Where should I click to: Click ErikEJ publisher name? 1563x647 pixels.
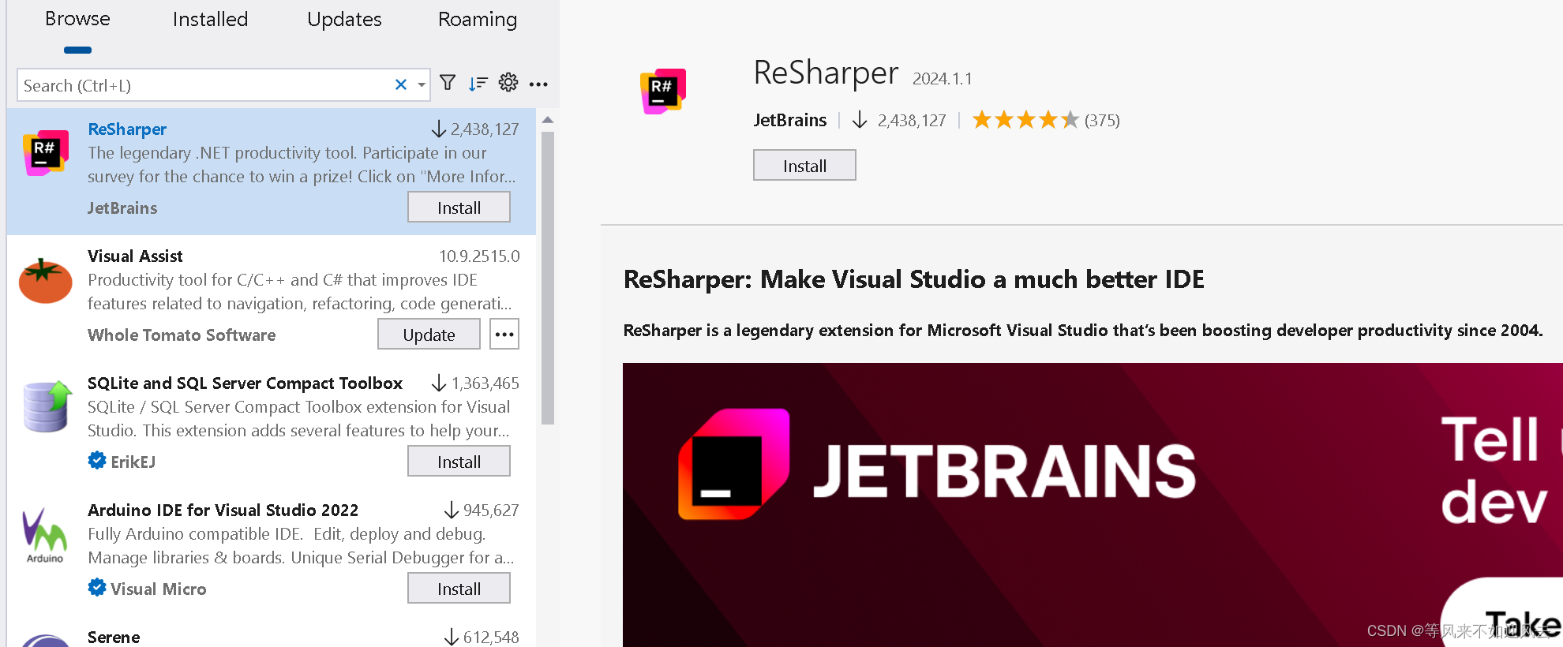pos(133,462)
